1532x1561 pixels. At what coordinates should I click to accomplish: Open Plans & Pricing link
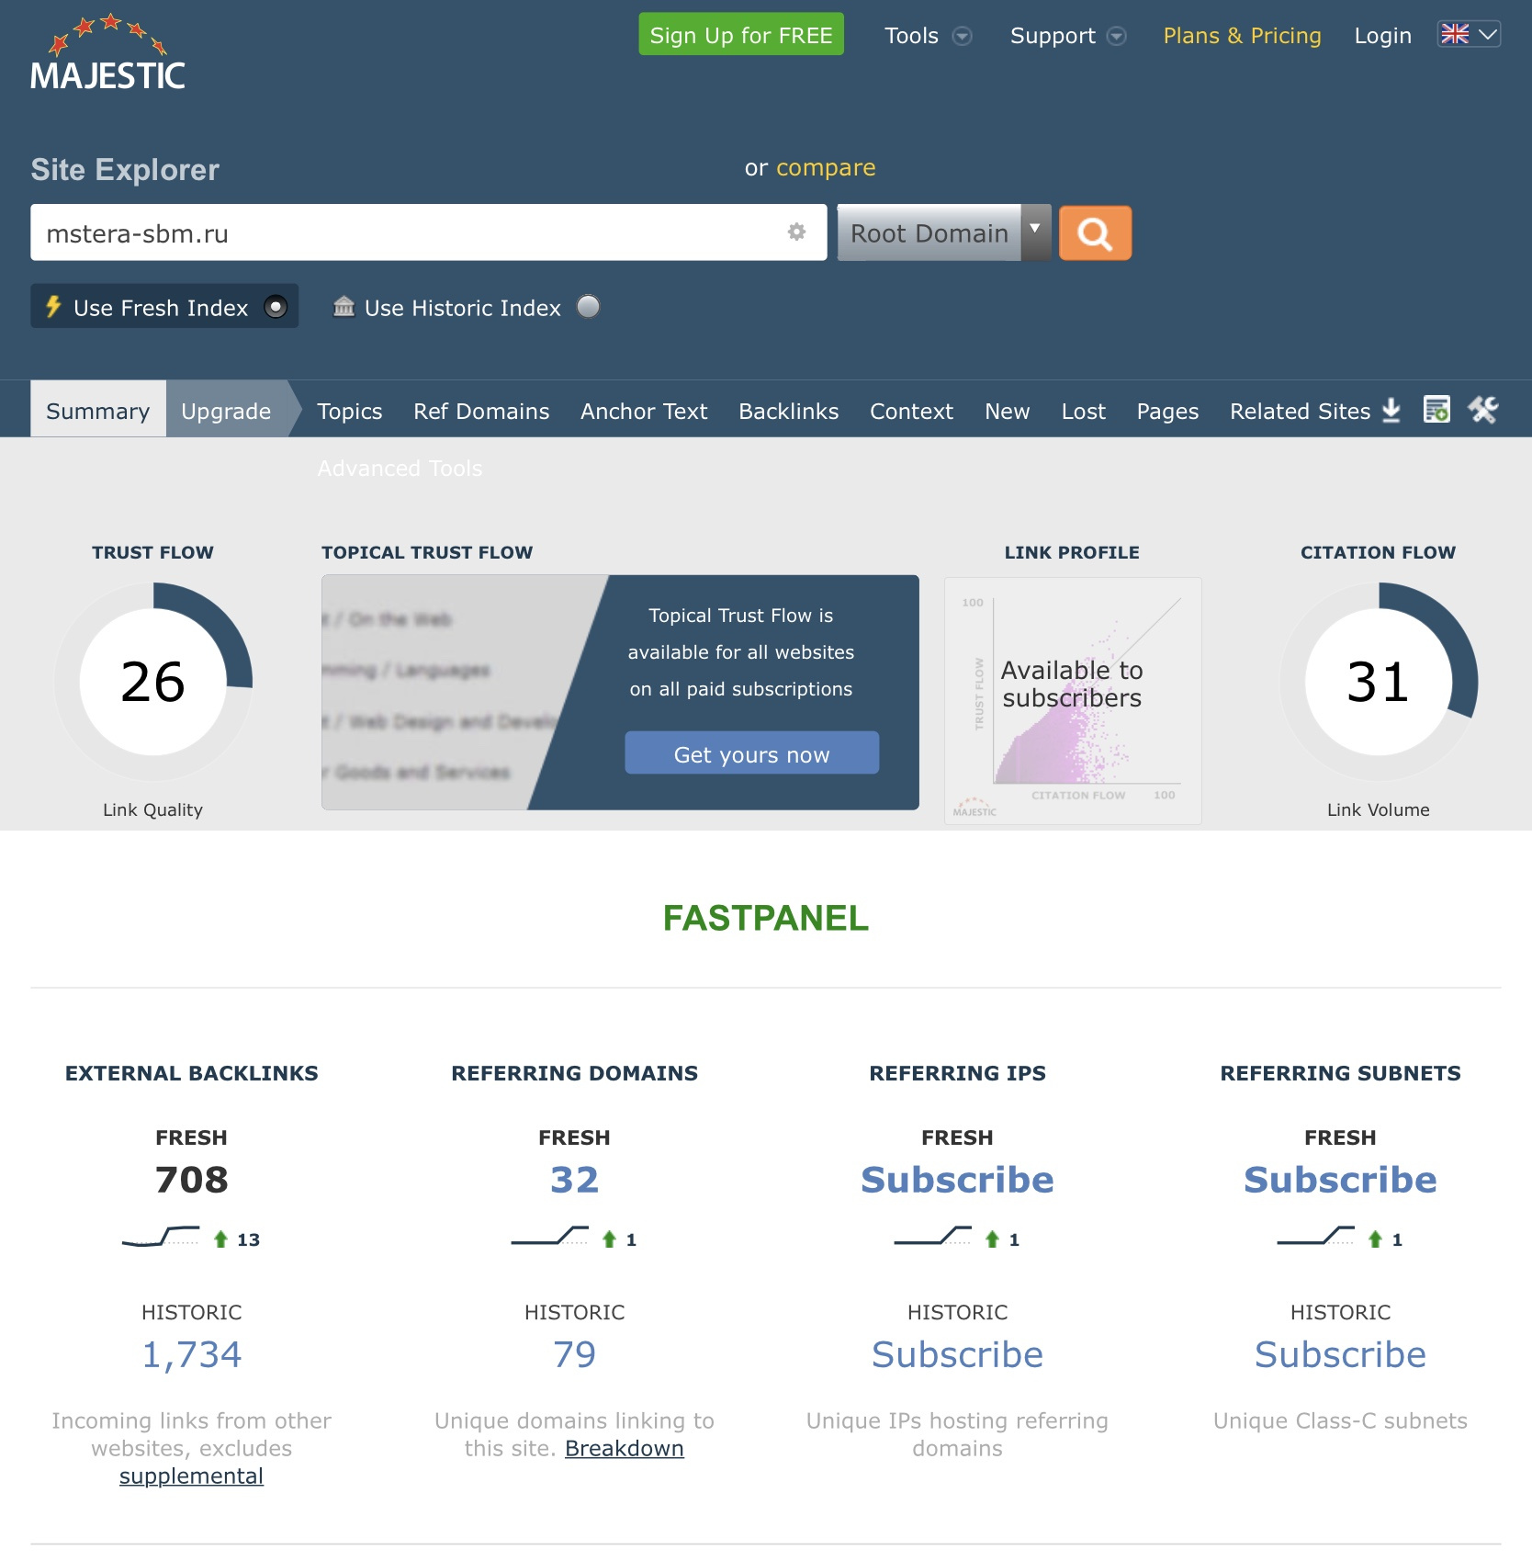click(1242, 36)
